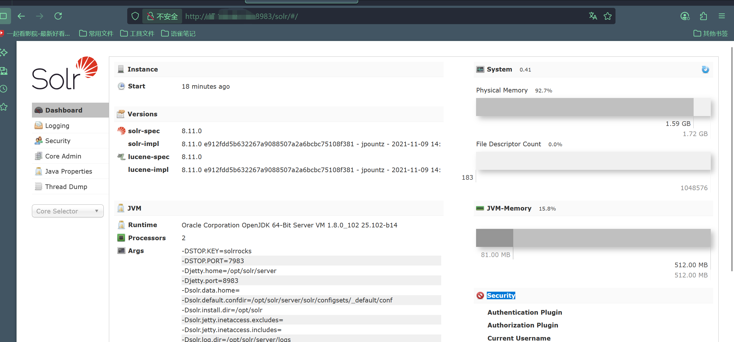Click the 1.72 GB memory total
The image size is (734, 342).
[x=695, y=134]
